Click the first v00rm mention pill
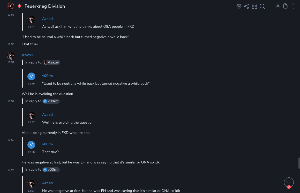 51,101
